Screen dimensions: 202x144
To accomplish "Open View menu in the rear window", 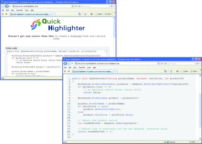I will pos(13,10).
